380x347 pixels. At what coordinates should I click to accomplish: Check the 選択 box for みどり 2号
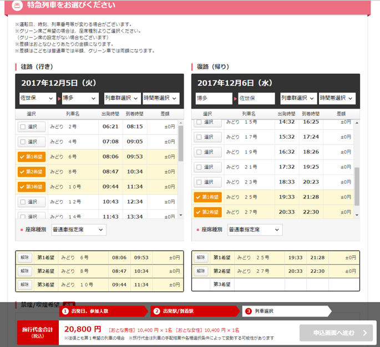32,126
